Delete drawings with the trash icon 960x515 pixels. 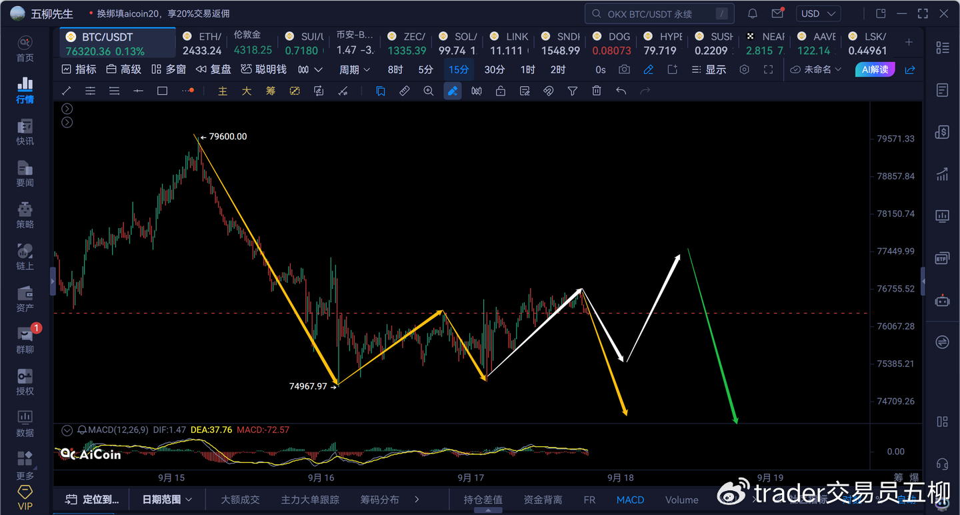tap(597, 91)
